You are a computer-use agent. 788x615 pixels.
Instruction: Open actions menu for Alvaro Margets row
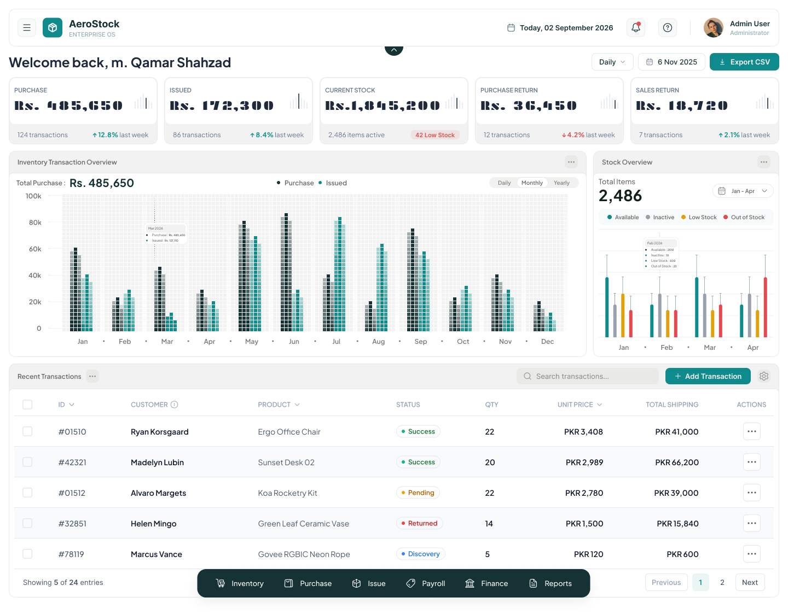(x=752, y=493)
